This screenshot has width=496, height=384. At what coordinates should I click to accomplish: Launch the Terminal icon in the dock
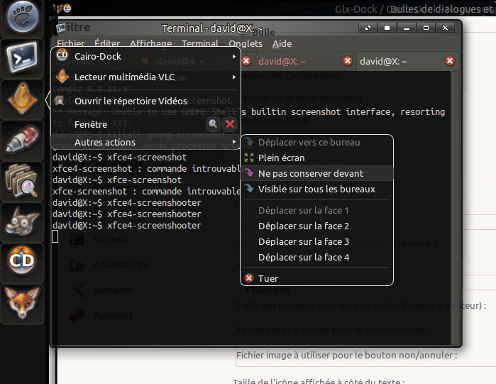pyautogui.click(x=22, y=58)
